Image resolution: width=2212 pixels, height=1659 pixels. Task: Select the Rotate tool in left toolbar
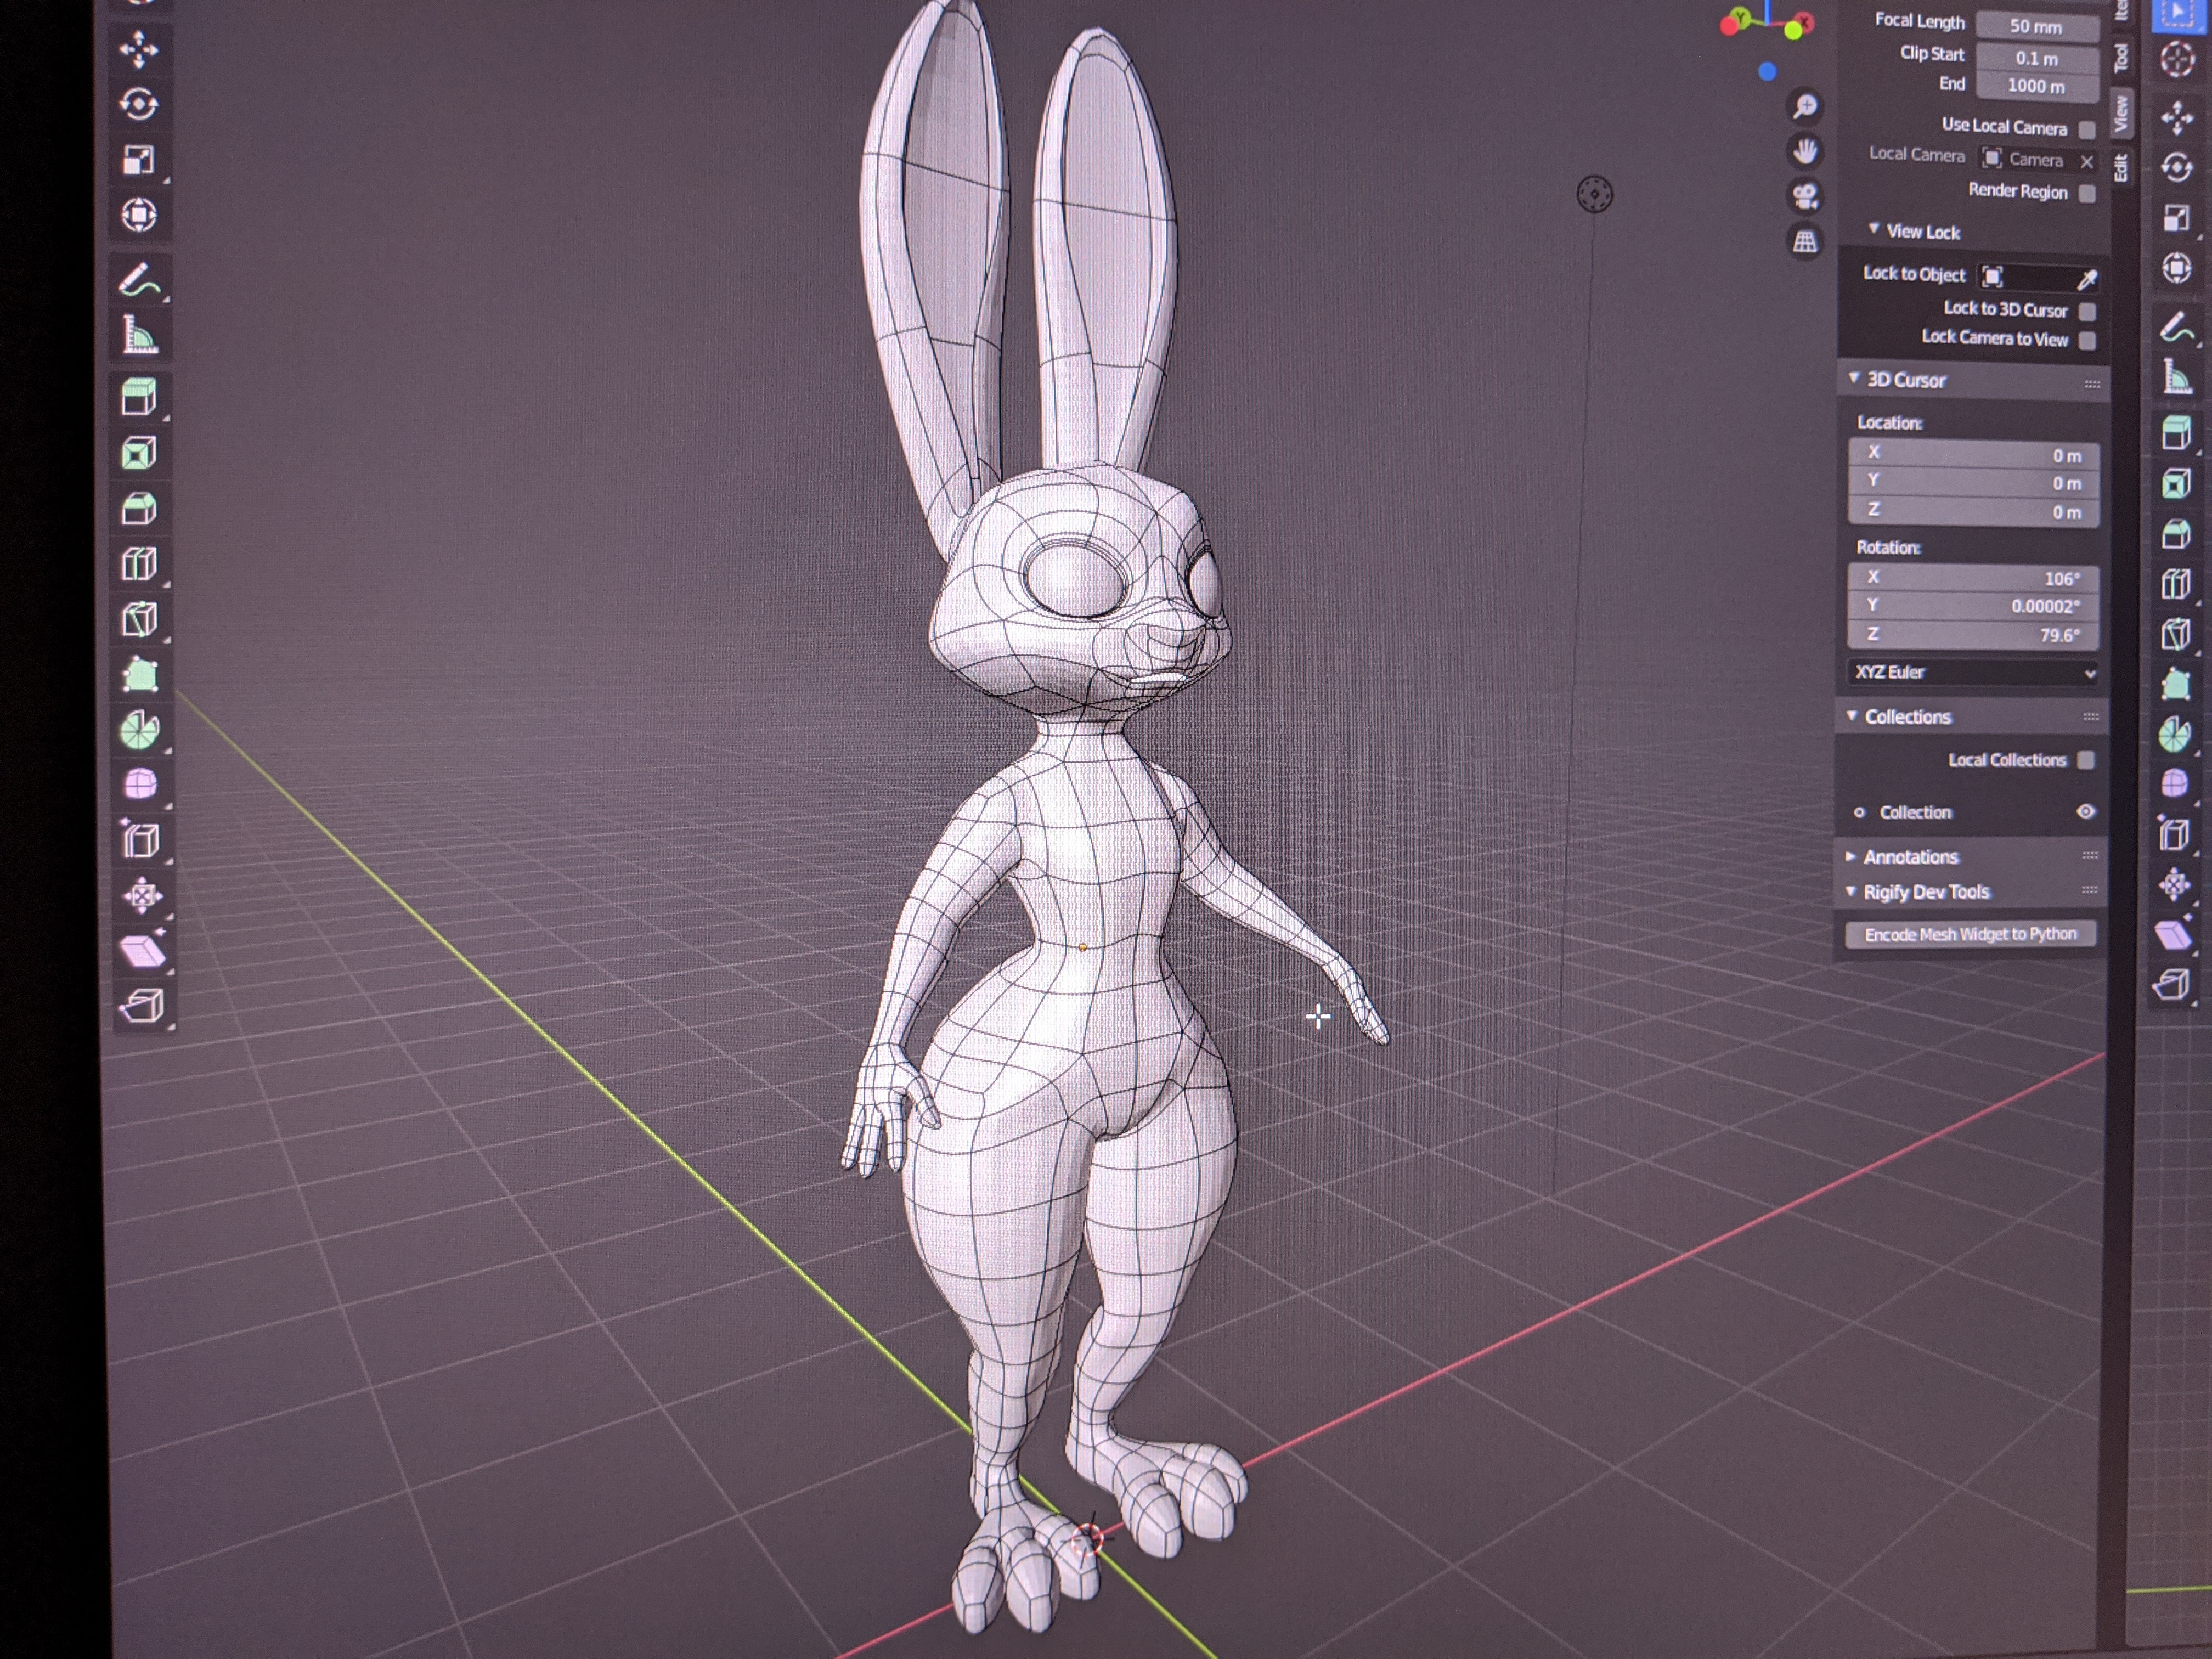point(139,104)
